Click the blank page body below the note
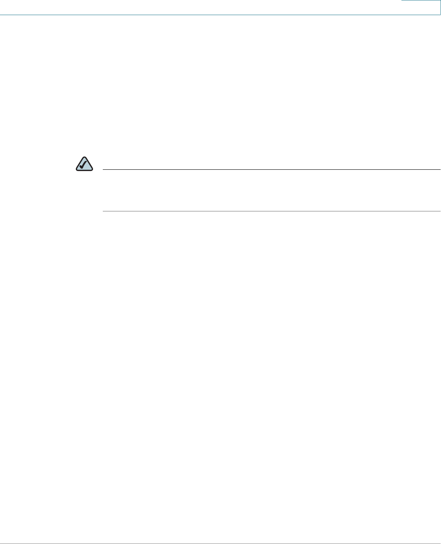441x544 pixels. (x=220, y=375)
